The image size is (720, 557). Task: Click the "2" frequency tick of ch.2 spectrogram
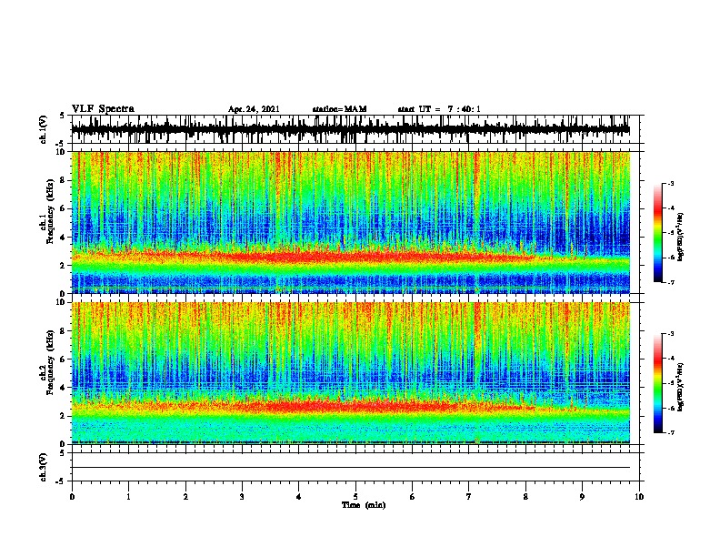(65, 416)
